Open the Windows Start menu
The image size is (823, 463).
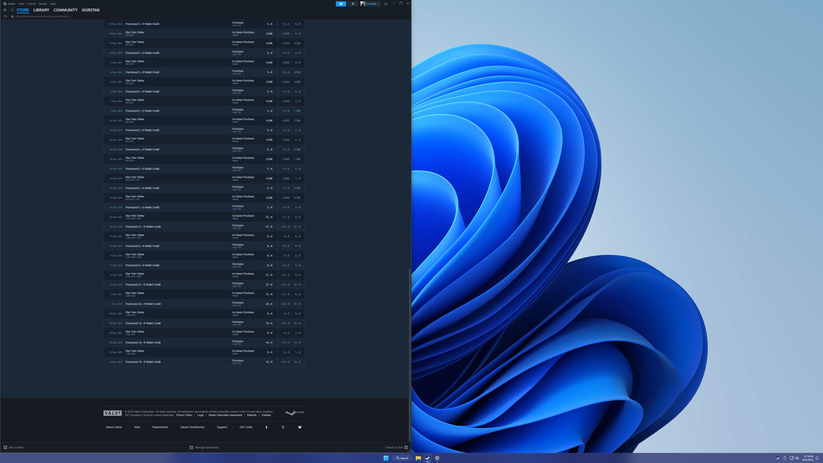tap(386, 458)
